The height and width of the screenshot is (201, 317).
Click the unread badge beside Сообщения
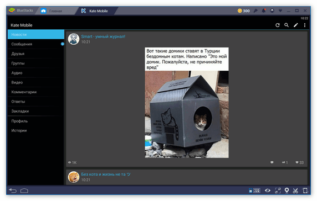pos(63,44)
